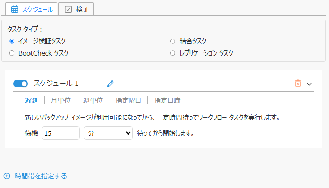Open the 分 time unit dropdown
This screenshot has width=329, height=188.
coord(108,133)
